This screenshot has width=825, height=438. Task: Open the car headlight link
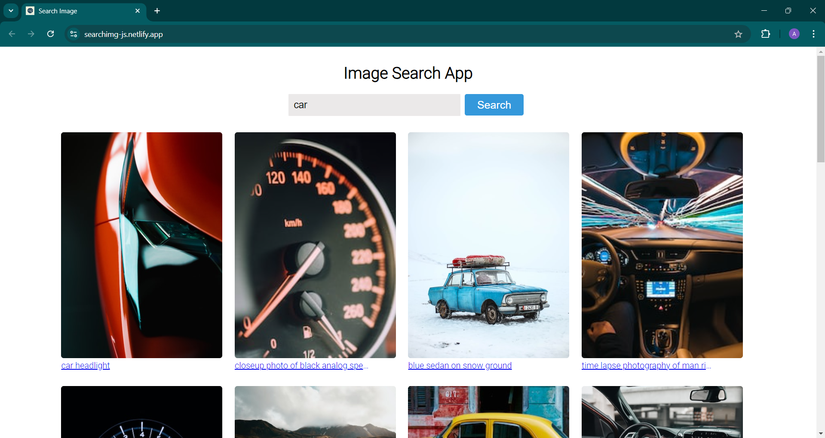(86, 365)
